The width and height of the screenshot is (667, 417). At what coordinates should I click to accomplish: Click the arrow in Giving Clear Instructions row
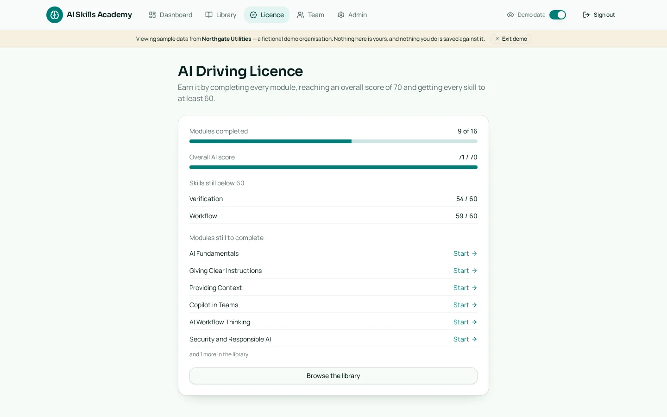[474, 271]
